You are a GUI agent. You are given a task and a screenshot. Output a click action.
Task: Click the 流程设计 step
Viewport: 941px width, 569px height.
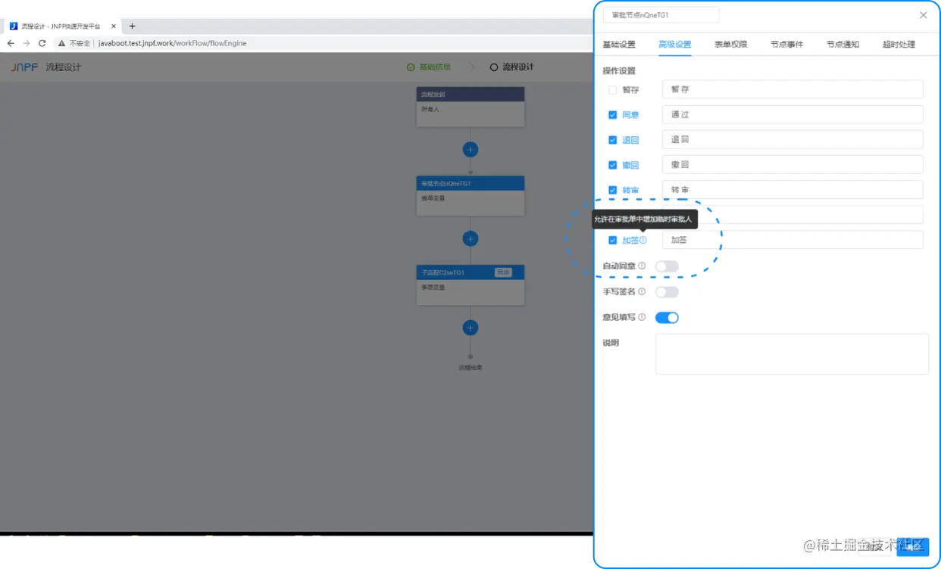(x=511, y=67)
